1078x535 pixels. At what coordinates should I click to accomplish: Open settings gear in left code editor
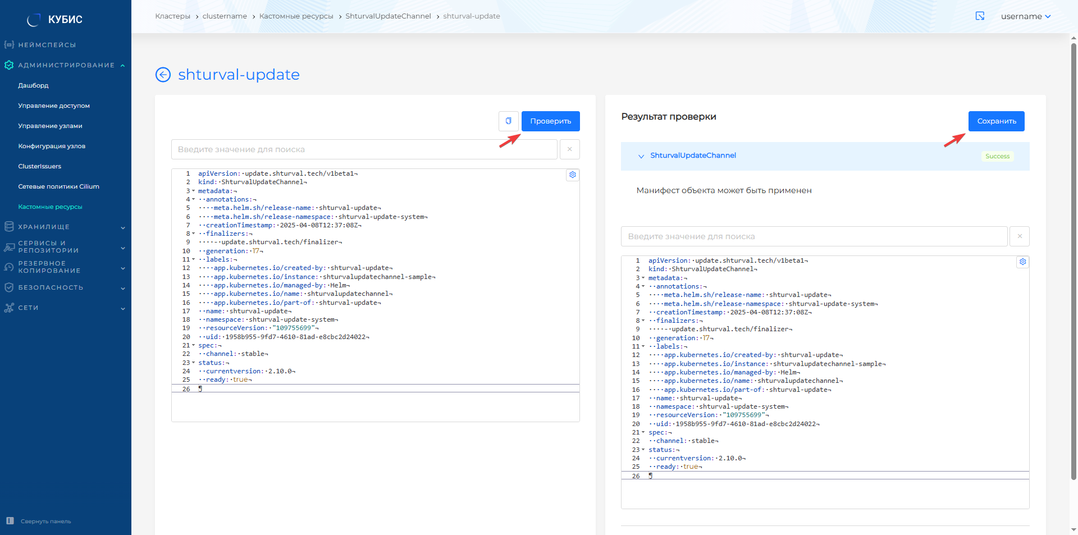coord(572,175)
